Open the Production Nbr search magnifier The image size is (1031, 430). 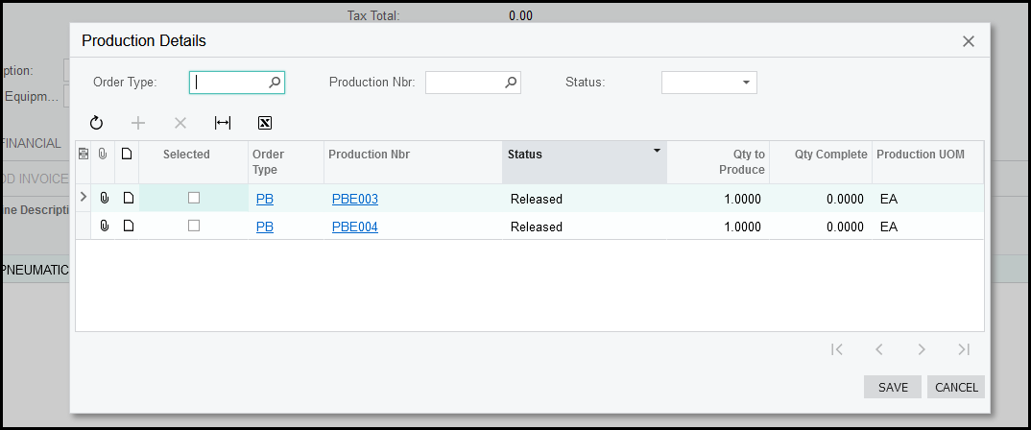click(x=511, y=83)
